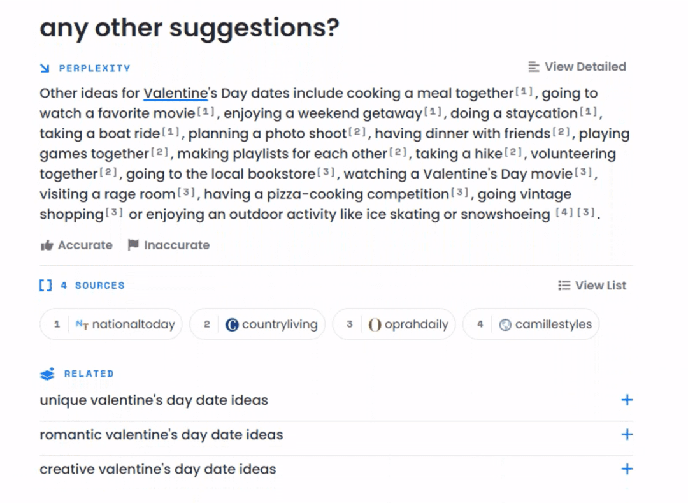
Task: Click the "any other suggestions?" heading
Action: (189, 28)
